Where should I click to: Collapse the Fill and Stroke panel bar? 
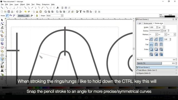tap(157, 67)
